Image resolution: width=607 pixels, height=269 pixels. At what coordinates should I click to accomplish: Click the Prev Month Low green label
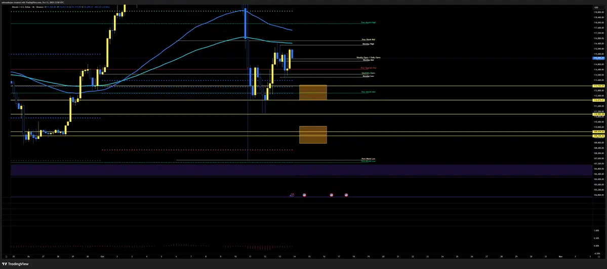tap(368, 161)
